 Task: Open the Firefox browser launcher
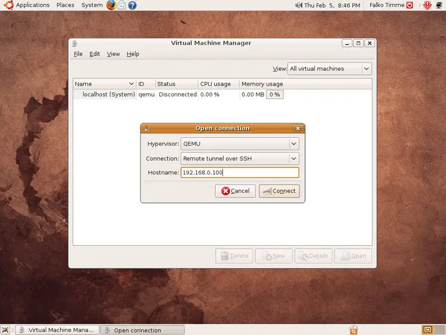click(111, 5)
